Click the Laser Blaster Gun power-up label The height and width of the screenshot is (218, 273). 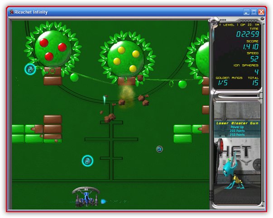click(x=237, y=123)
